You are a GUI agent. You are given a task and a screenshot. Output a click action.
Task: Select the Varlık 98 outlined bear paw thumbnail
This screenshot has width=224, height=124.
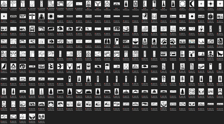tap(107, 54)
